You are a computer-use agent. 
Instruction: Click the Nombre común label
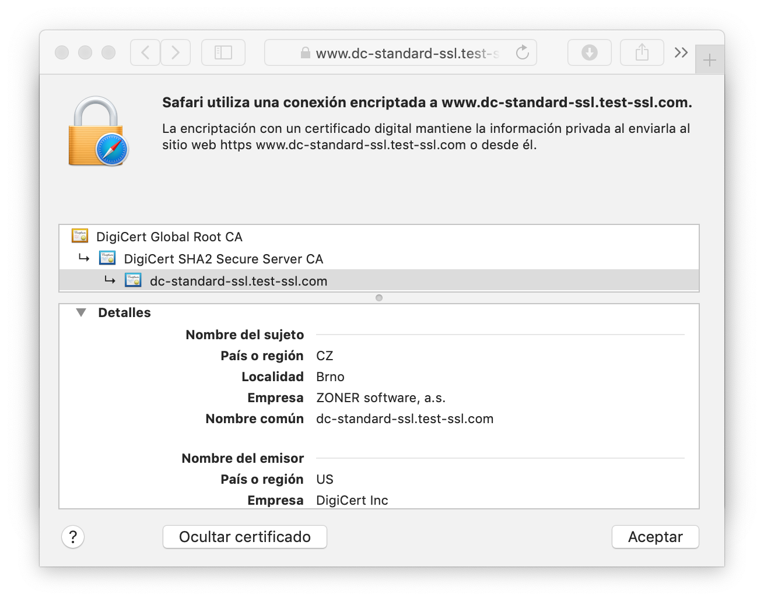point(254,418)
